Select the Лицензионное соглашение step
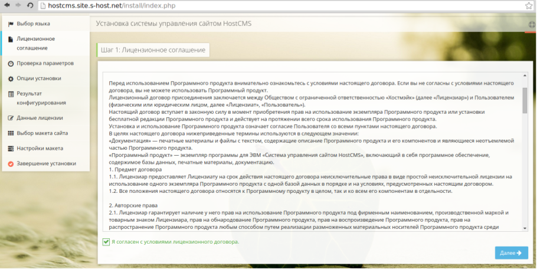This screenshot has height=269, width=537. pyautogui.click(x=45, y=44)
